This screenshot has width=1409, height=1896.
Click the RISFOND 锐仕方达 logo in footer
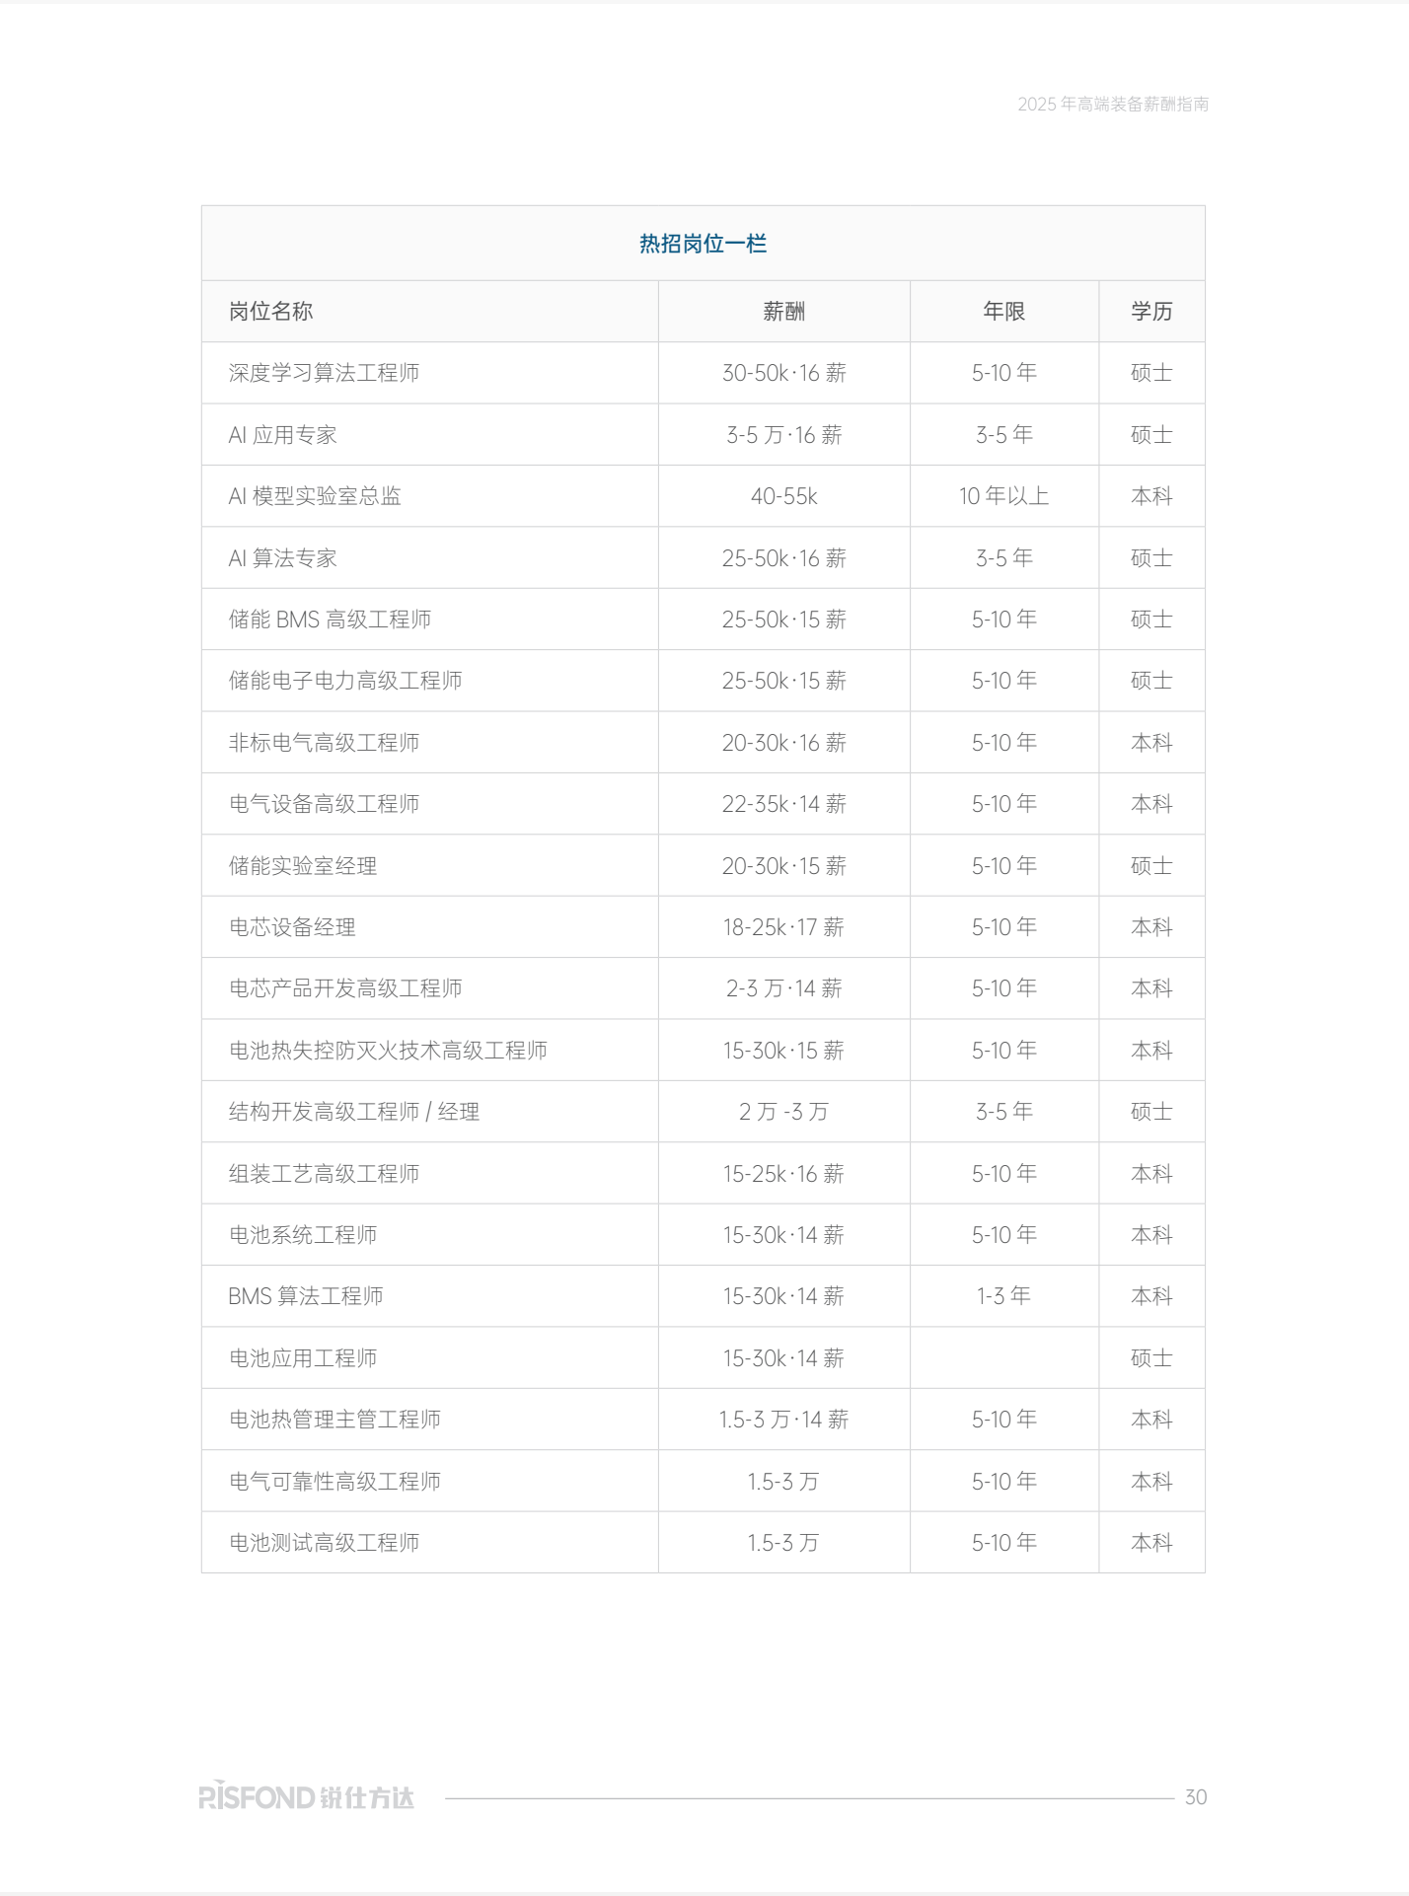(306, 1796)
